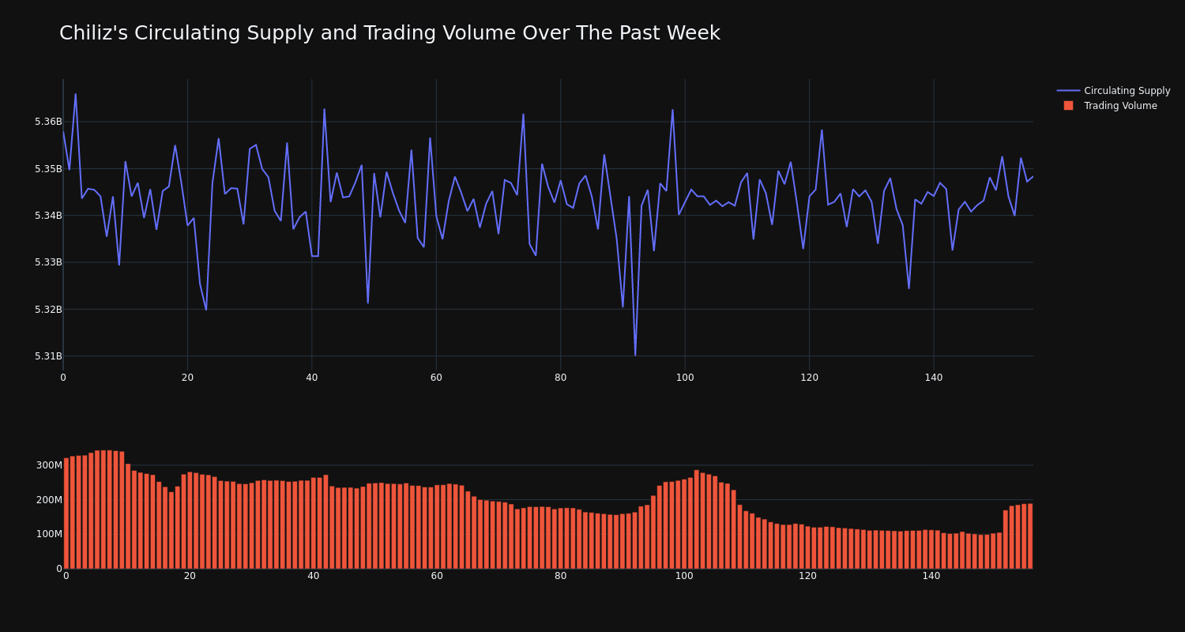The width and height of the screenshot is (1185, 632).
Task: Click the 5.32B y-axis label
Action: tap(48, 309)
